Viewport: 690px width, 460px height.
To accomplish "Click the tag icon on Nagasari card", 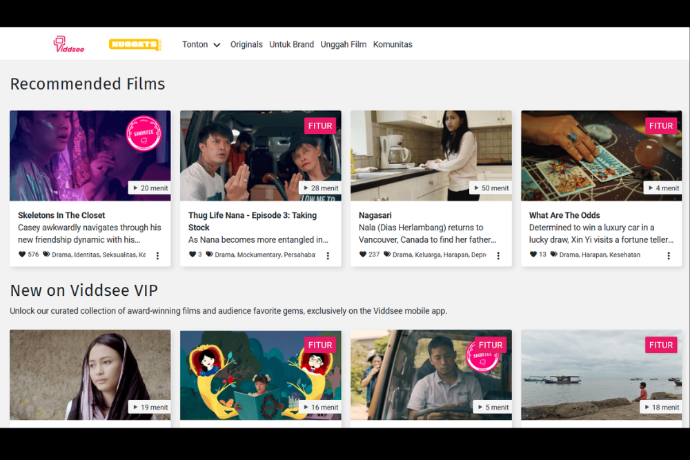I will [387, 254].
